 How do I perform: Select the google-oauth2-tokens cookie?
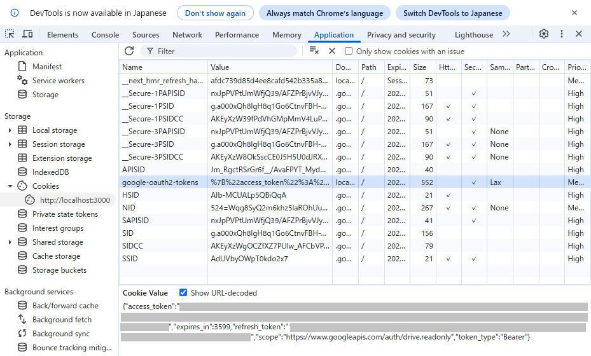click(x=354, y=182)
